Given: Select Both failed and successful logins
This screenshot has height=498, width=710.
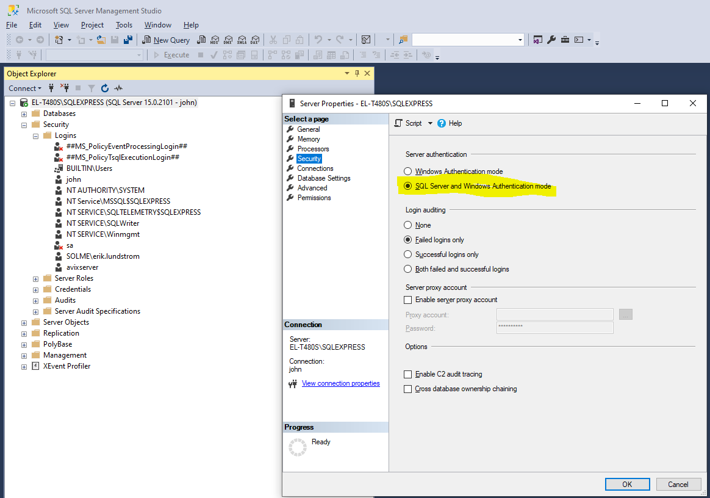Looking at the screenshot, I should click(408, 269).
